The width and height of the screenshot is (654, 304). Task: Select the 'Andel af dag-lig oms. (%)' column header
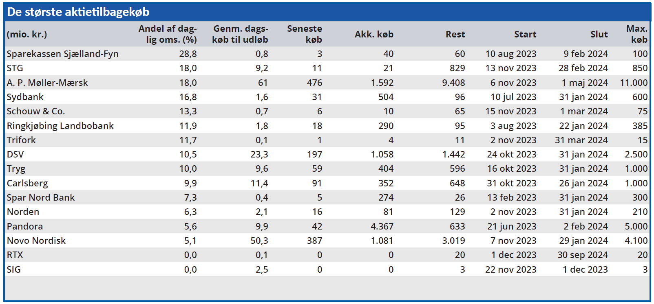coord(168,34)
